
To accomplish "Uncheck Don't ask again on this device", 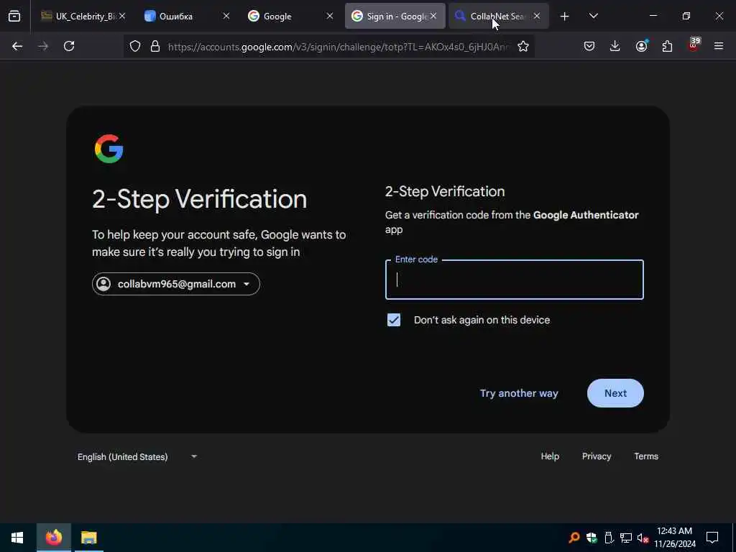I will 394,320.
